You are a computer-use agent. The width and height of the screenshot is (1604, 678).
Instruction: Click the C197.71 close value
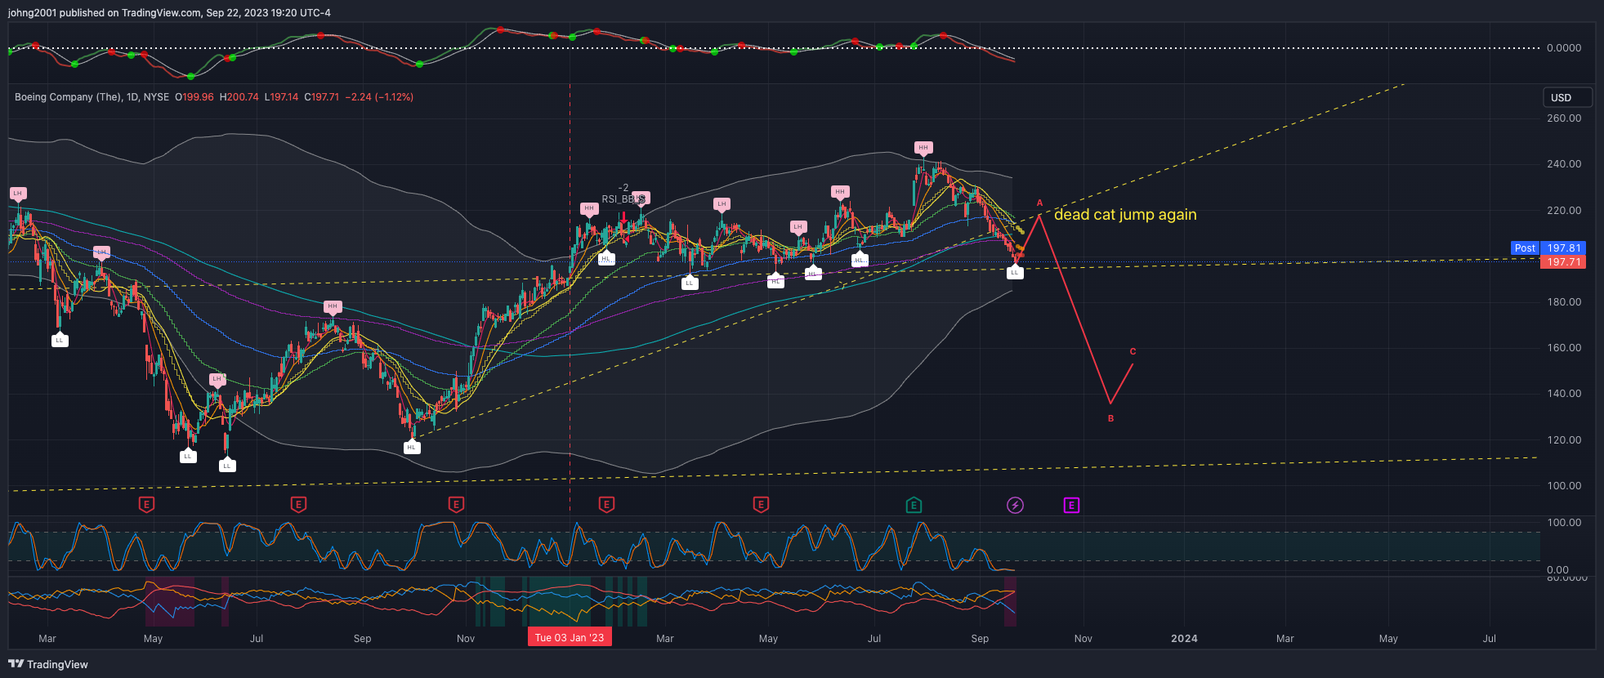[322, 96]
